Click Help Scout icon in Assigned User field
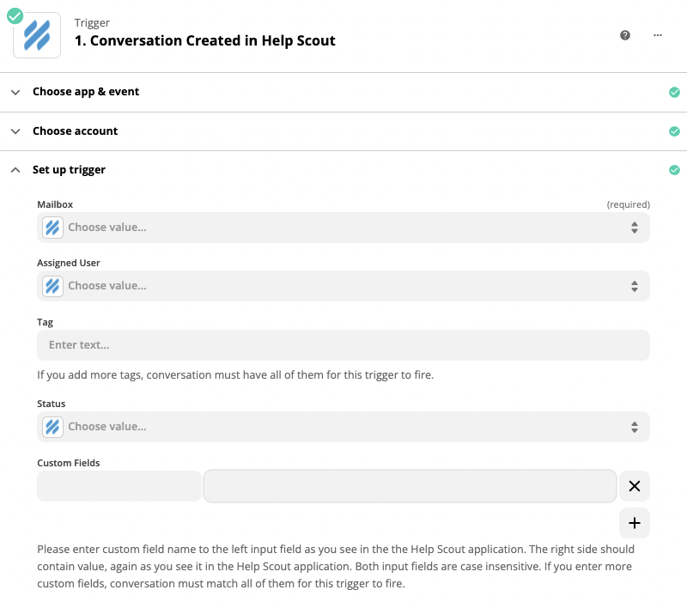 point(52,286)
